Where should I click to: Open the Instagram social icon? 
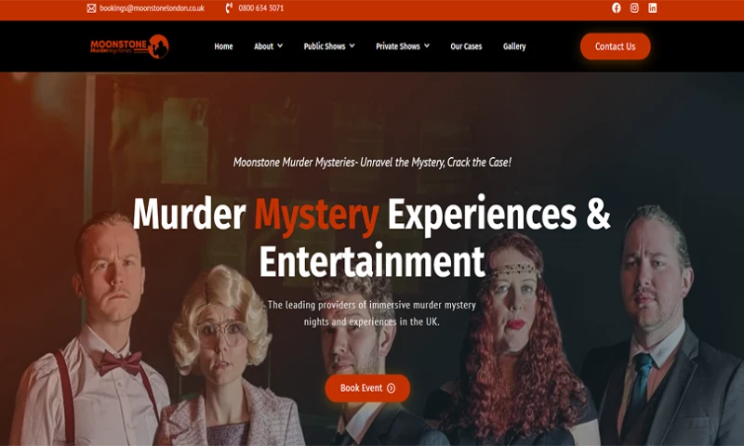click(x=634, y=8)
